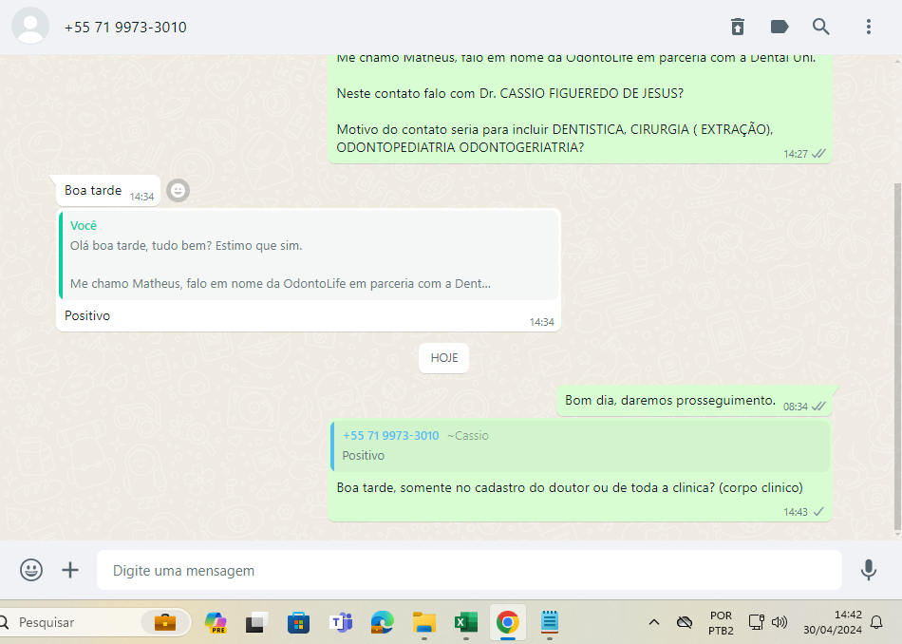Show hidden system tray icons
902x644 pixels.
point(654,622)
